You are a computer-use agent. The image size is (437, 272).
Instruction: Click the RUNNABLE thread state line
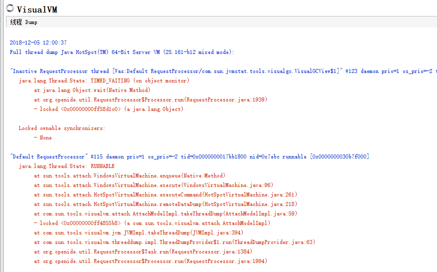point(66,166)
